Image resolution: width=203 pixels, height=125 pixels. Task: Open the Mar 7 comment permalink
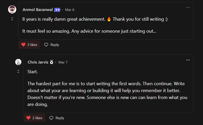coord(63,62)
